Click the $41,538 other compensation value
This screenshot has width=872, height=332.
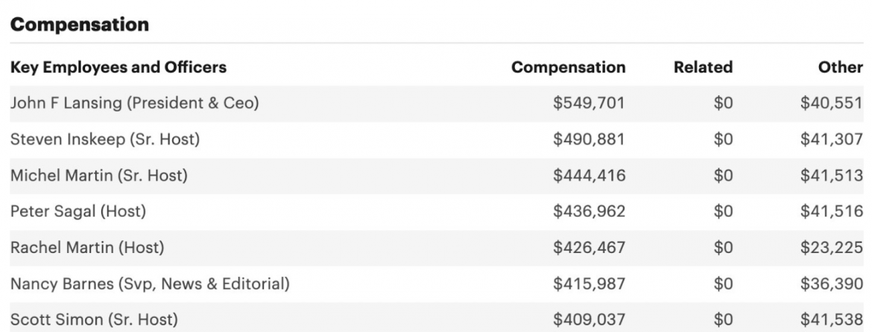click(831, 319)
